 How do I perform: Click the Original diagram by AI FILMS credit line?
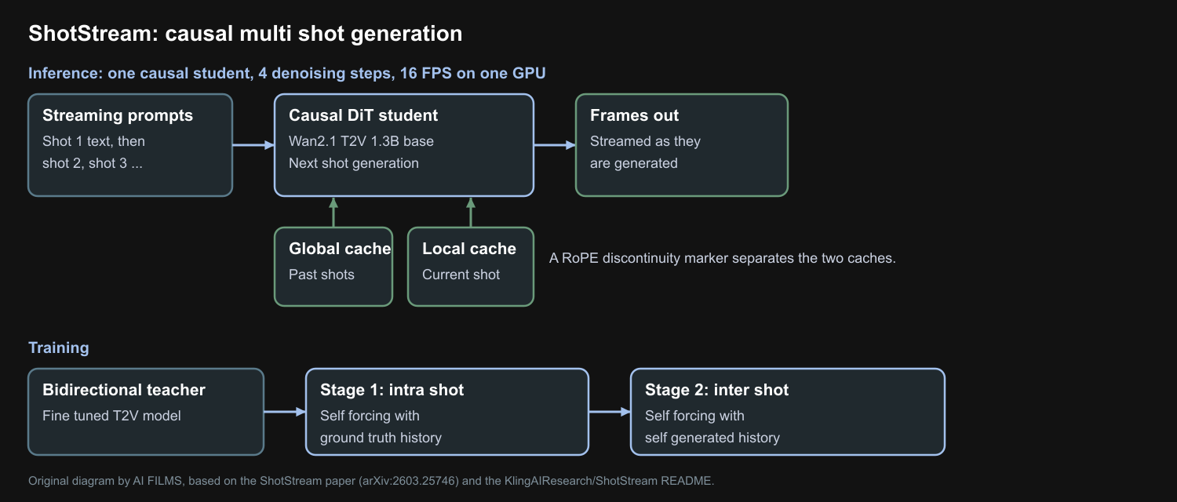pos(371,481)
